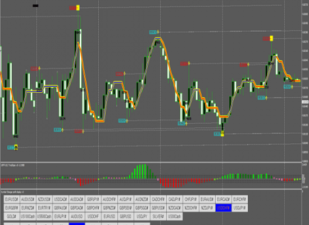This screenshot has height=225, width=309.
Task: Click the tallest green histogram bar in indicator
Action: click(145, 172)
